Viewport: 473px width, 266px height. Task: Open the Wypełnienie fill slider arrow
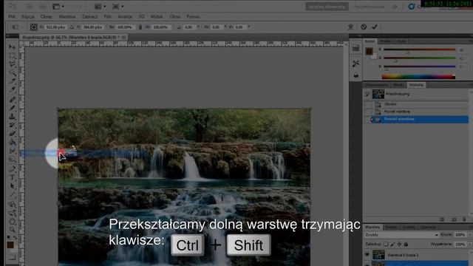(469, 244)
